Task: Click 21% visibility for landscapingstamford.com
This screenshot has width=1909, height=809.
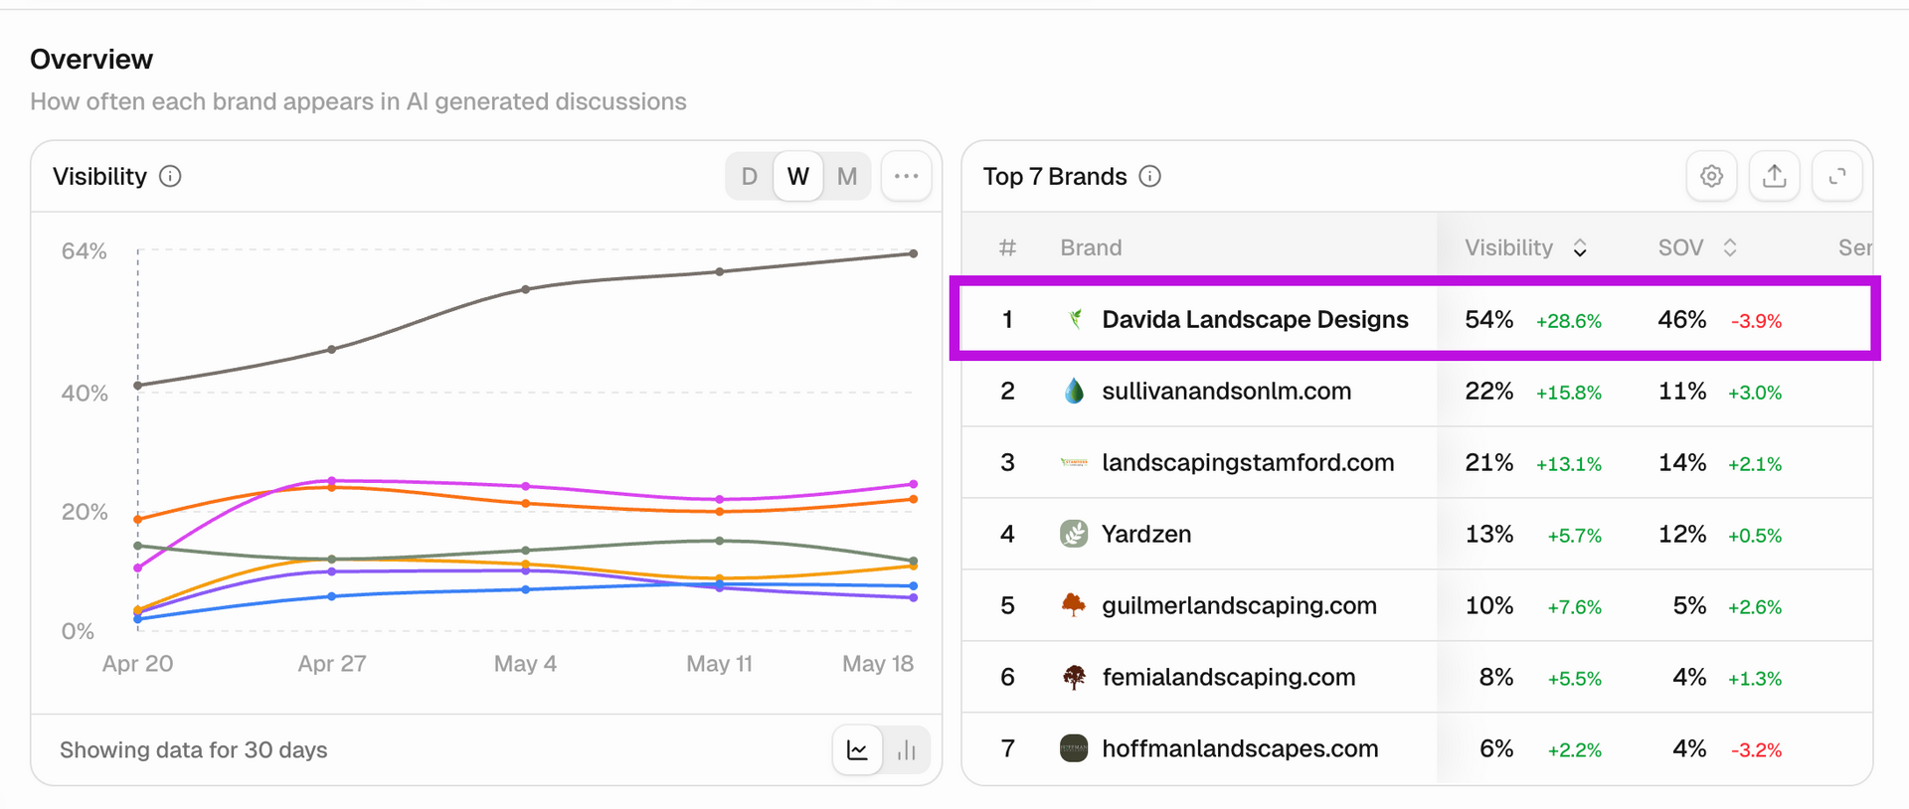Action: click(1488, 462)
